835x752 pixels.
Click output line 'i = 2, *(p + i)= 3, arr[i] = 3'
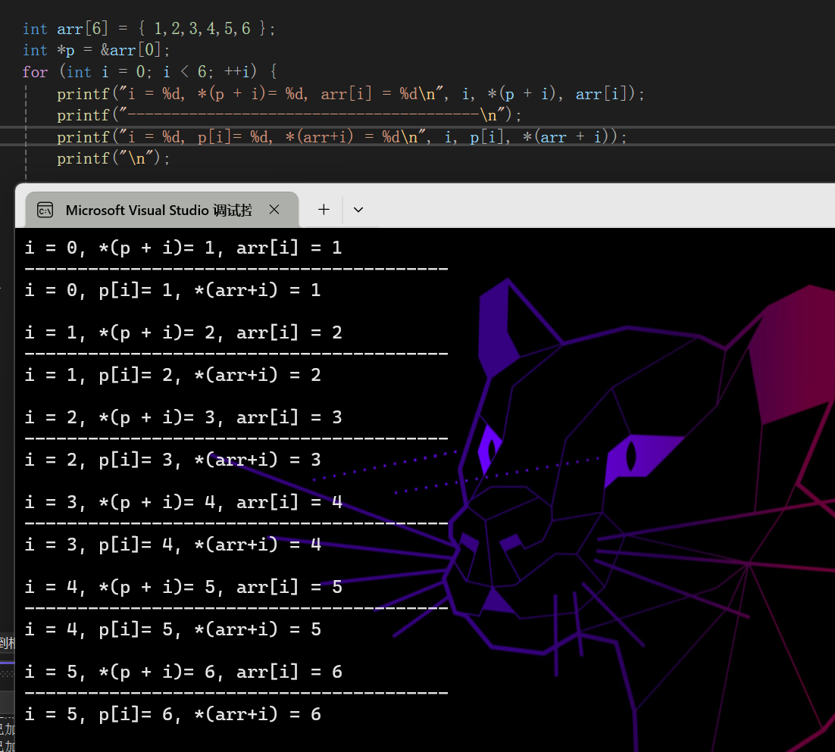183,418
